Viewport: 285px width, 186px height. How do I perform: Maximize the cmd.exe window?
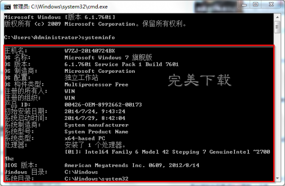tap(255, 4)
